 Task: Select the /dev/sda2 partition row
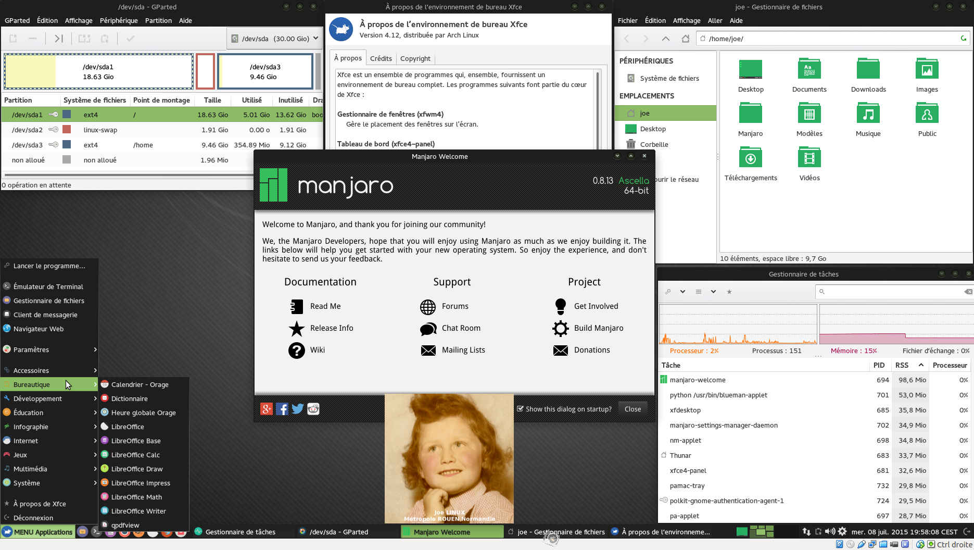[x=162, y=130]
